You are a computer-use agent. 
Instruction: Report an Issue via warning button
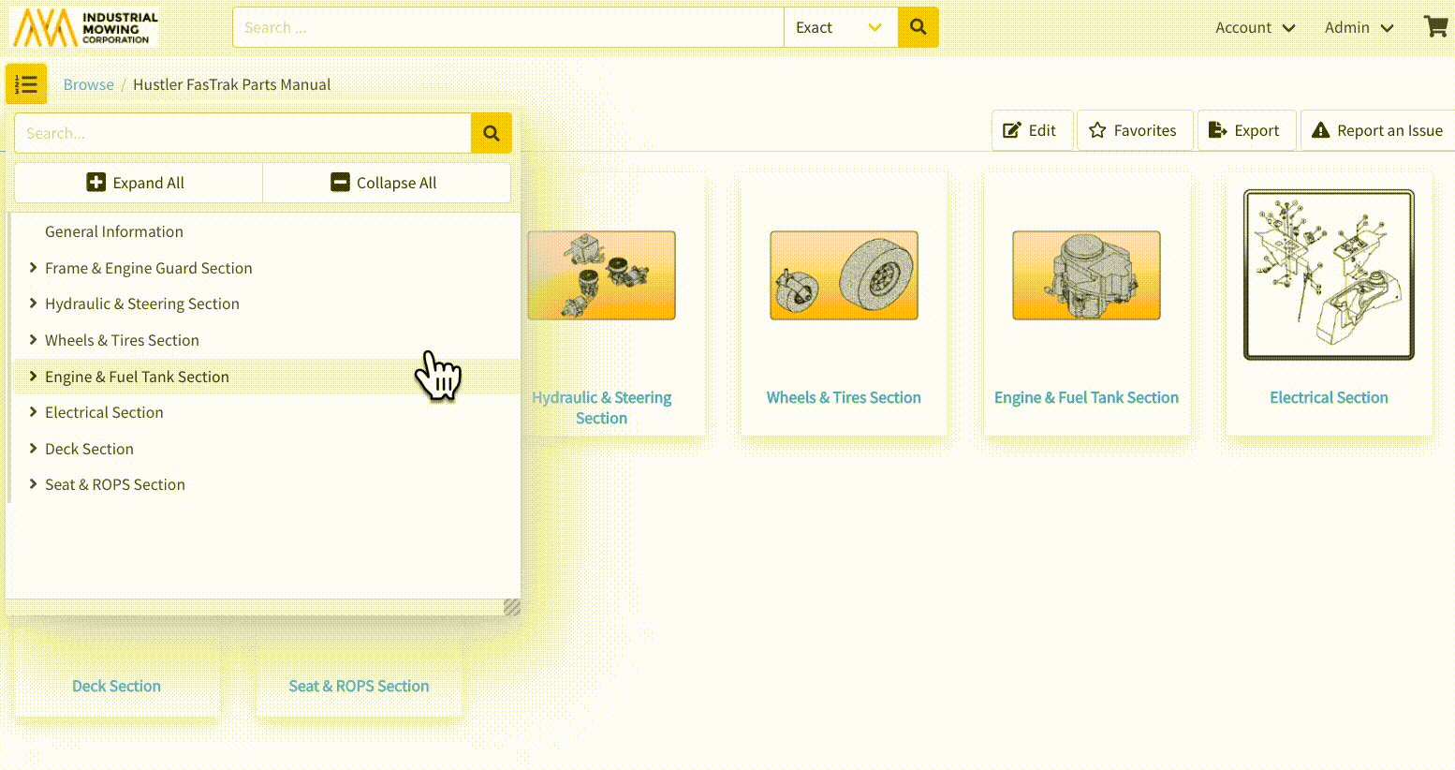click(1376, 130)
